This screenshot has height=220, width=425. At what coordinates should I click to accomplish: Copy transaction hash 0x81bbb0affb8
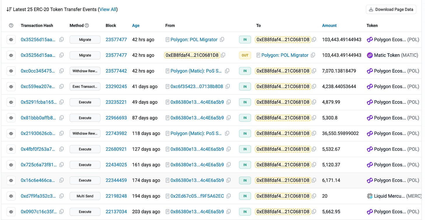(x=62, y=118)
